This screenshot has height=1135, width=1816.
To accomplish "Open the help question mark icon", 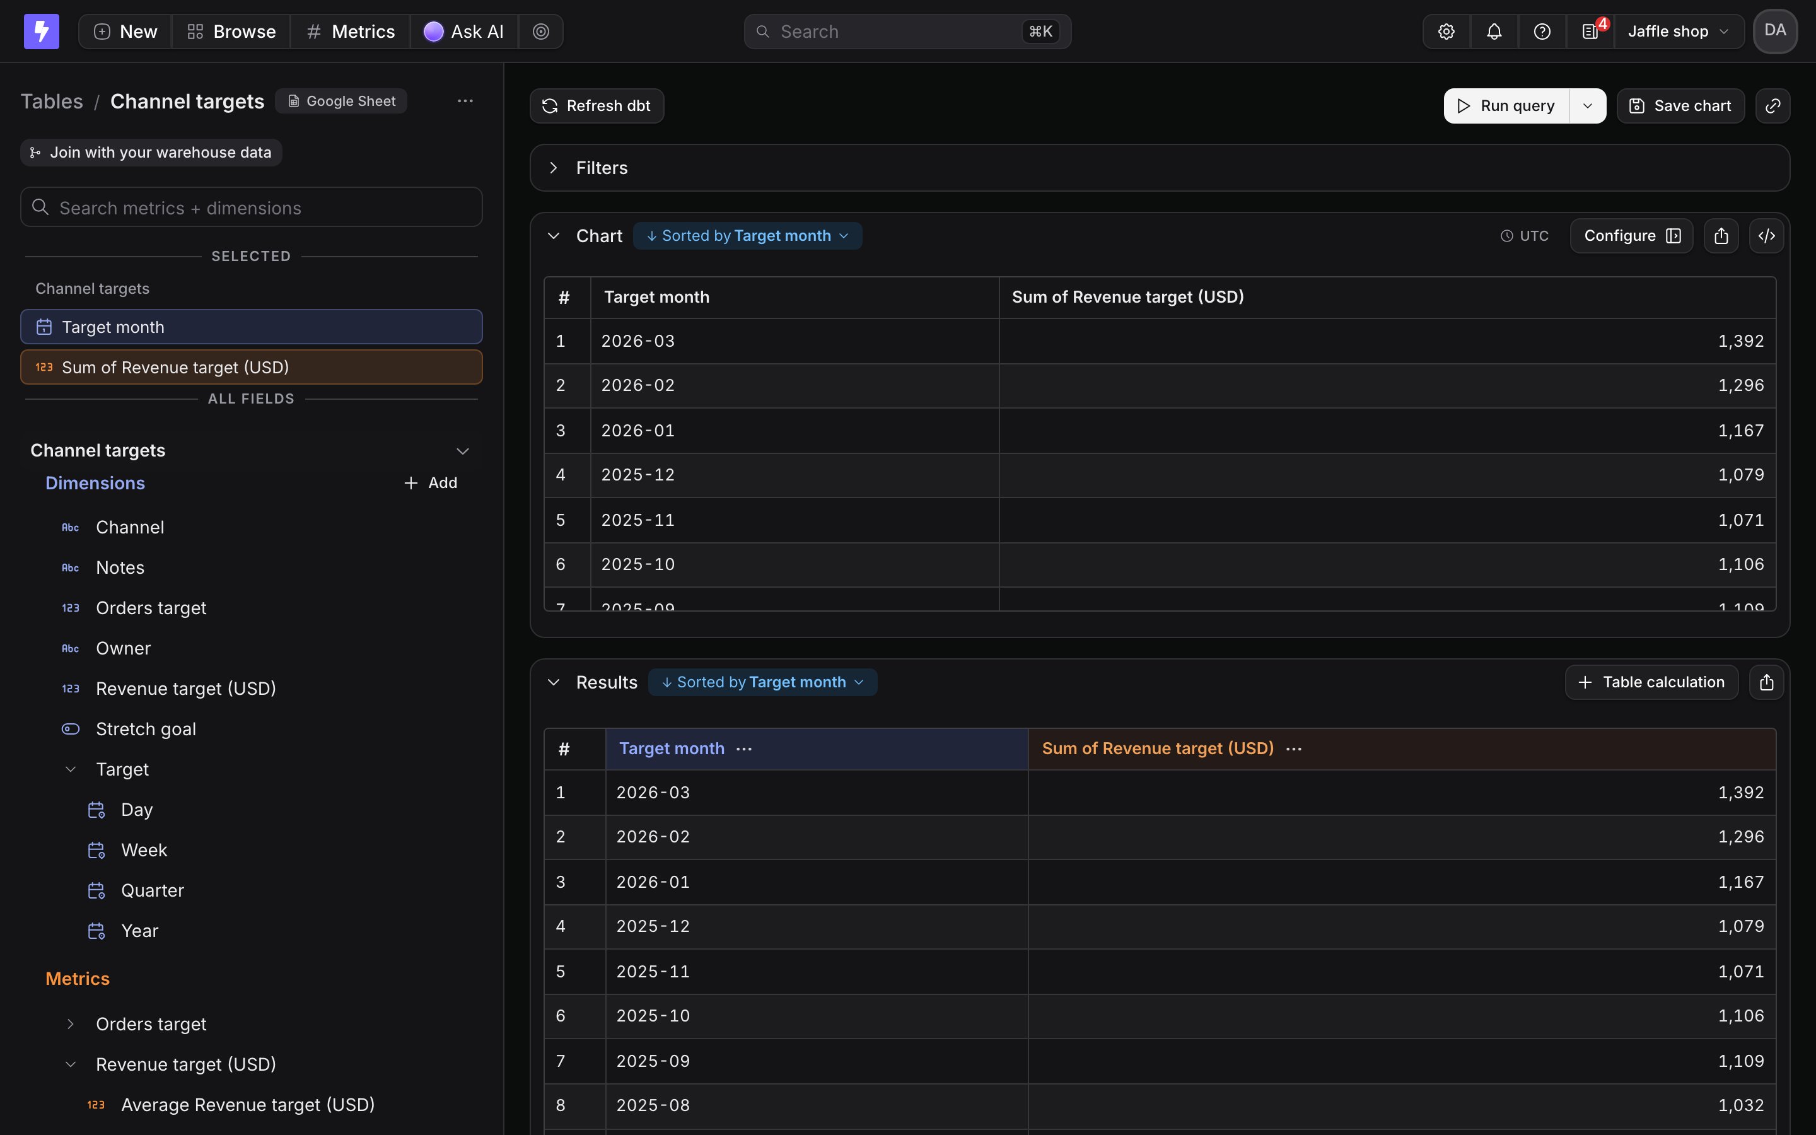I will point(1542,32).
